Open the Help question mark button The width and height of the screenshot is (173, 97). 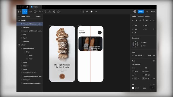pos(152,88)
